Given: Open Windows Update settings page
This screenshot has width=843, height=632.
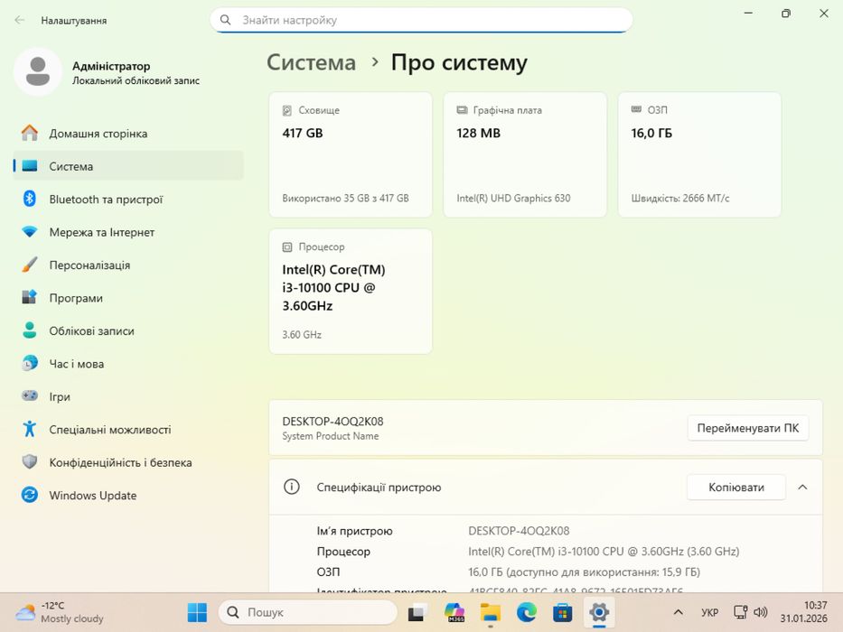Looking at the screenshot, I should tap(128, 495).
